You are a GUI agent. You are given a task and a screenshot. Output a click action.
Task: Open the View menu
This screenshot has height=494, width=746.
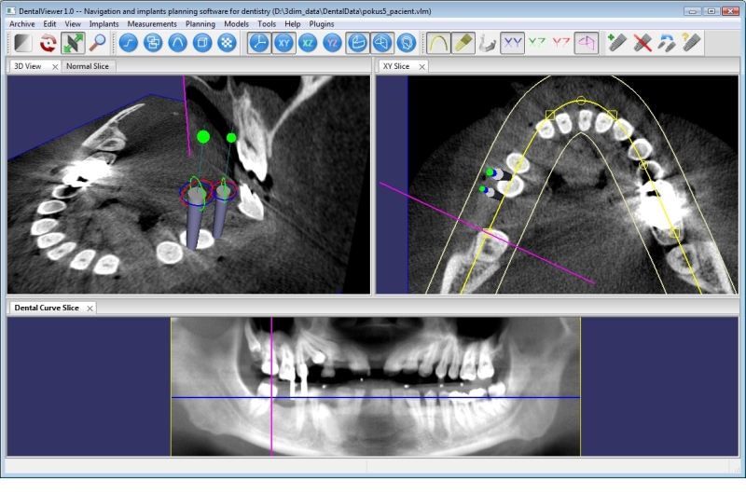point(73,24)
